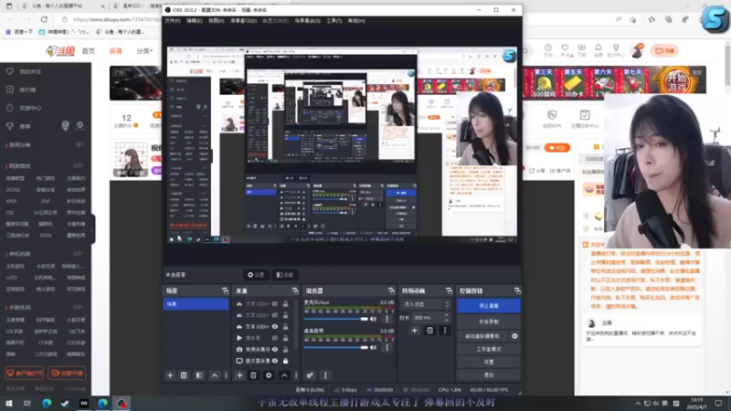This screenshot has width=731, height=411.
Task: Expand the 分类 dropdown on Douyu header
Action: [144, 51]
